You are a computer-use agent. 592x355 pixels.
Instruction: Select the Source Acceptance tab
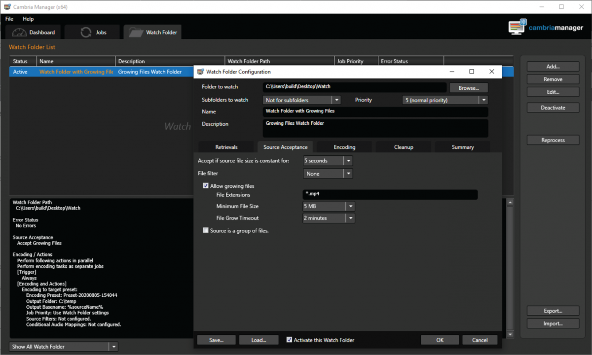(x=286, y=147)
